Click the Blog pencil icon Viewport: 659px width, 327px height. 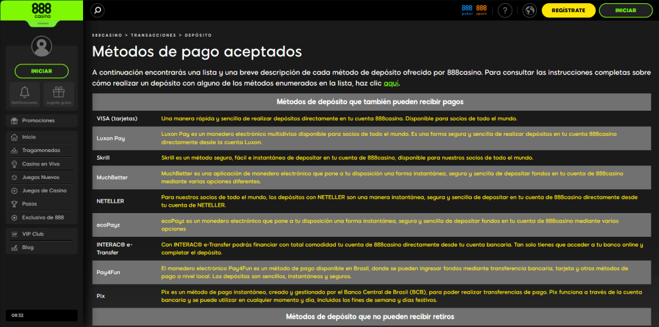[x=14, y=248]
